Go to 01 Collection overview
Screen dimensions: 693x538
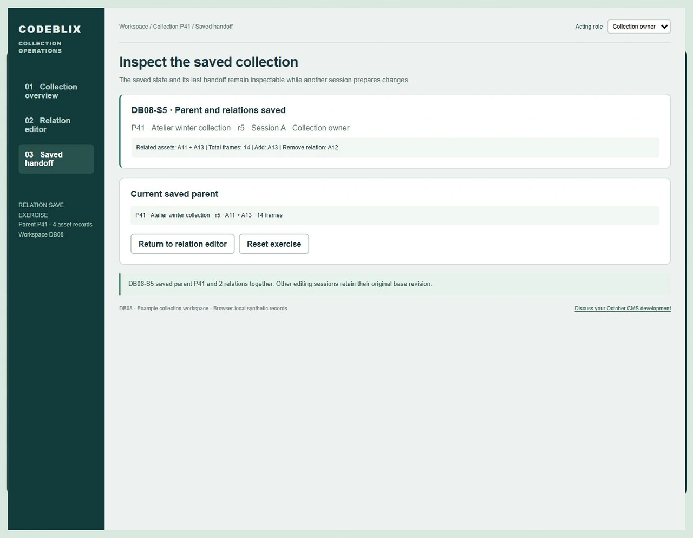pyautogui.click(x=56, y=91)
